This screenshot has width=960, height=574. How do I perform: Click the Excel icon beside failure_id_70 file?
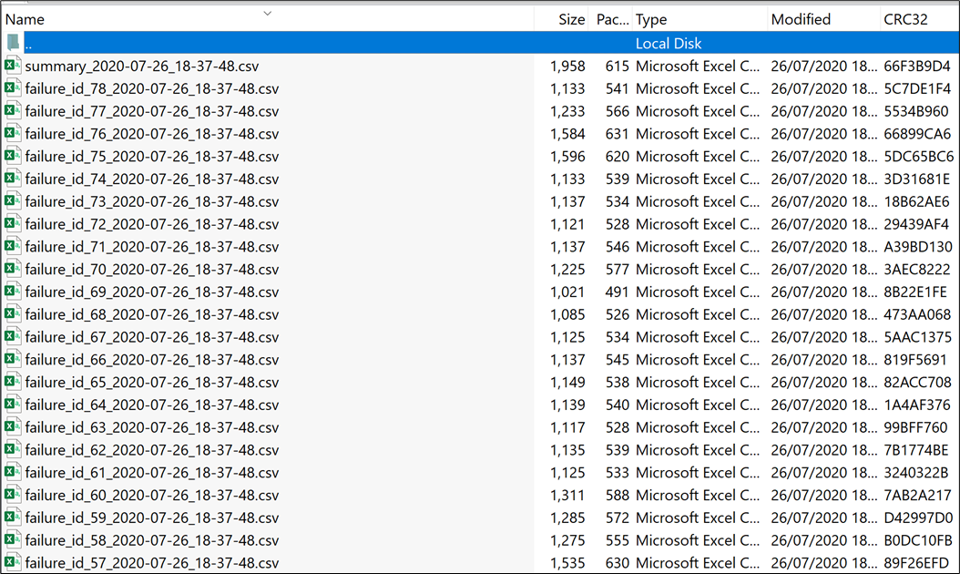[13, 269]
